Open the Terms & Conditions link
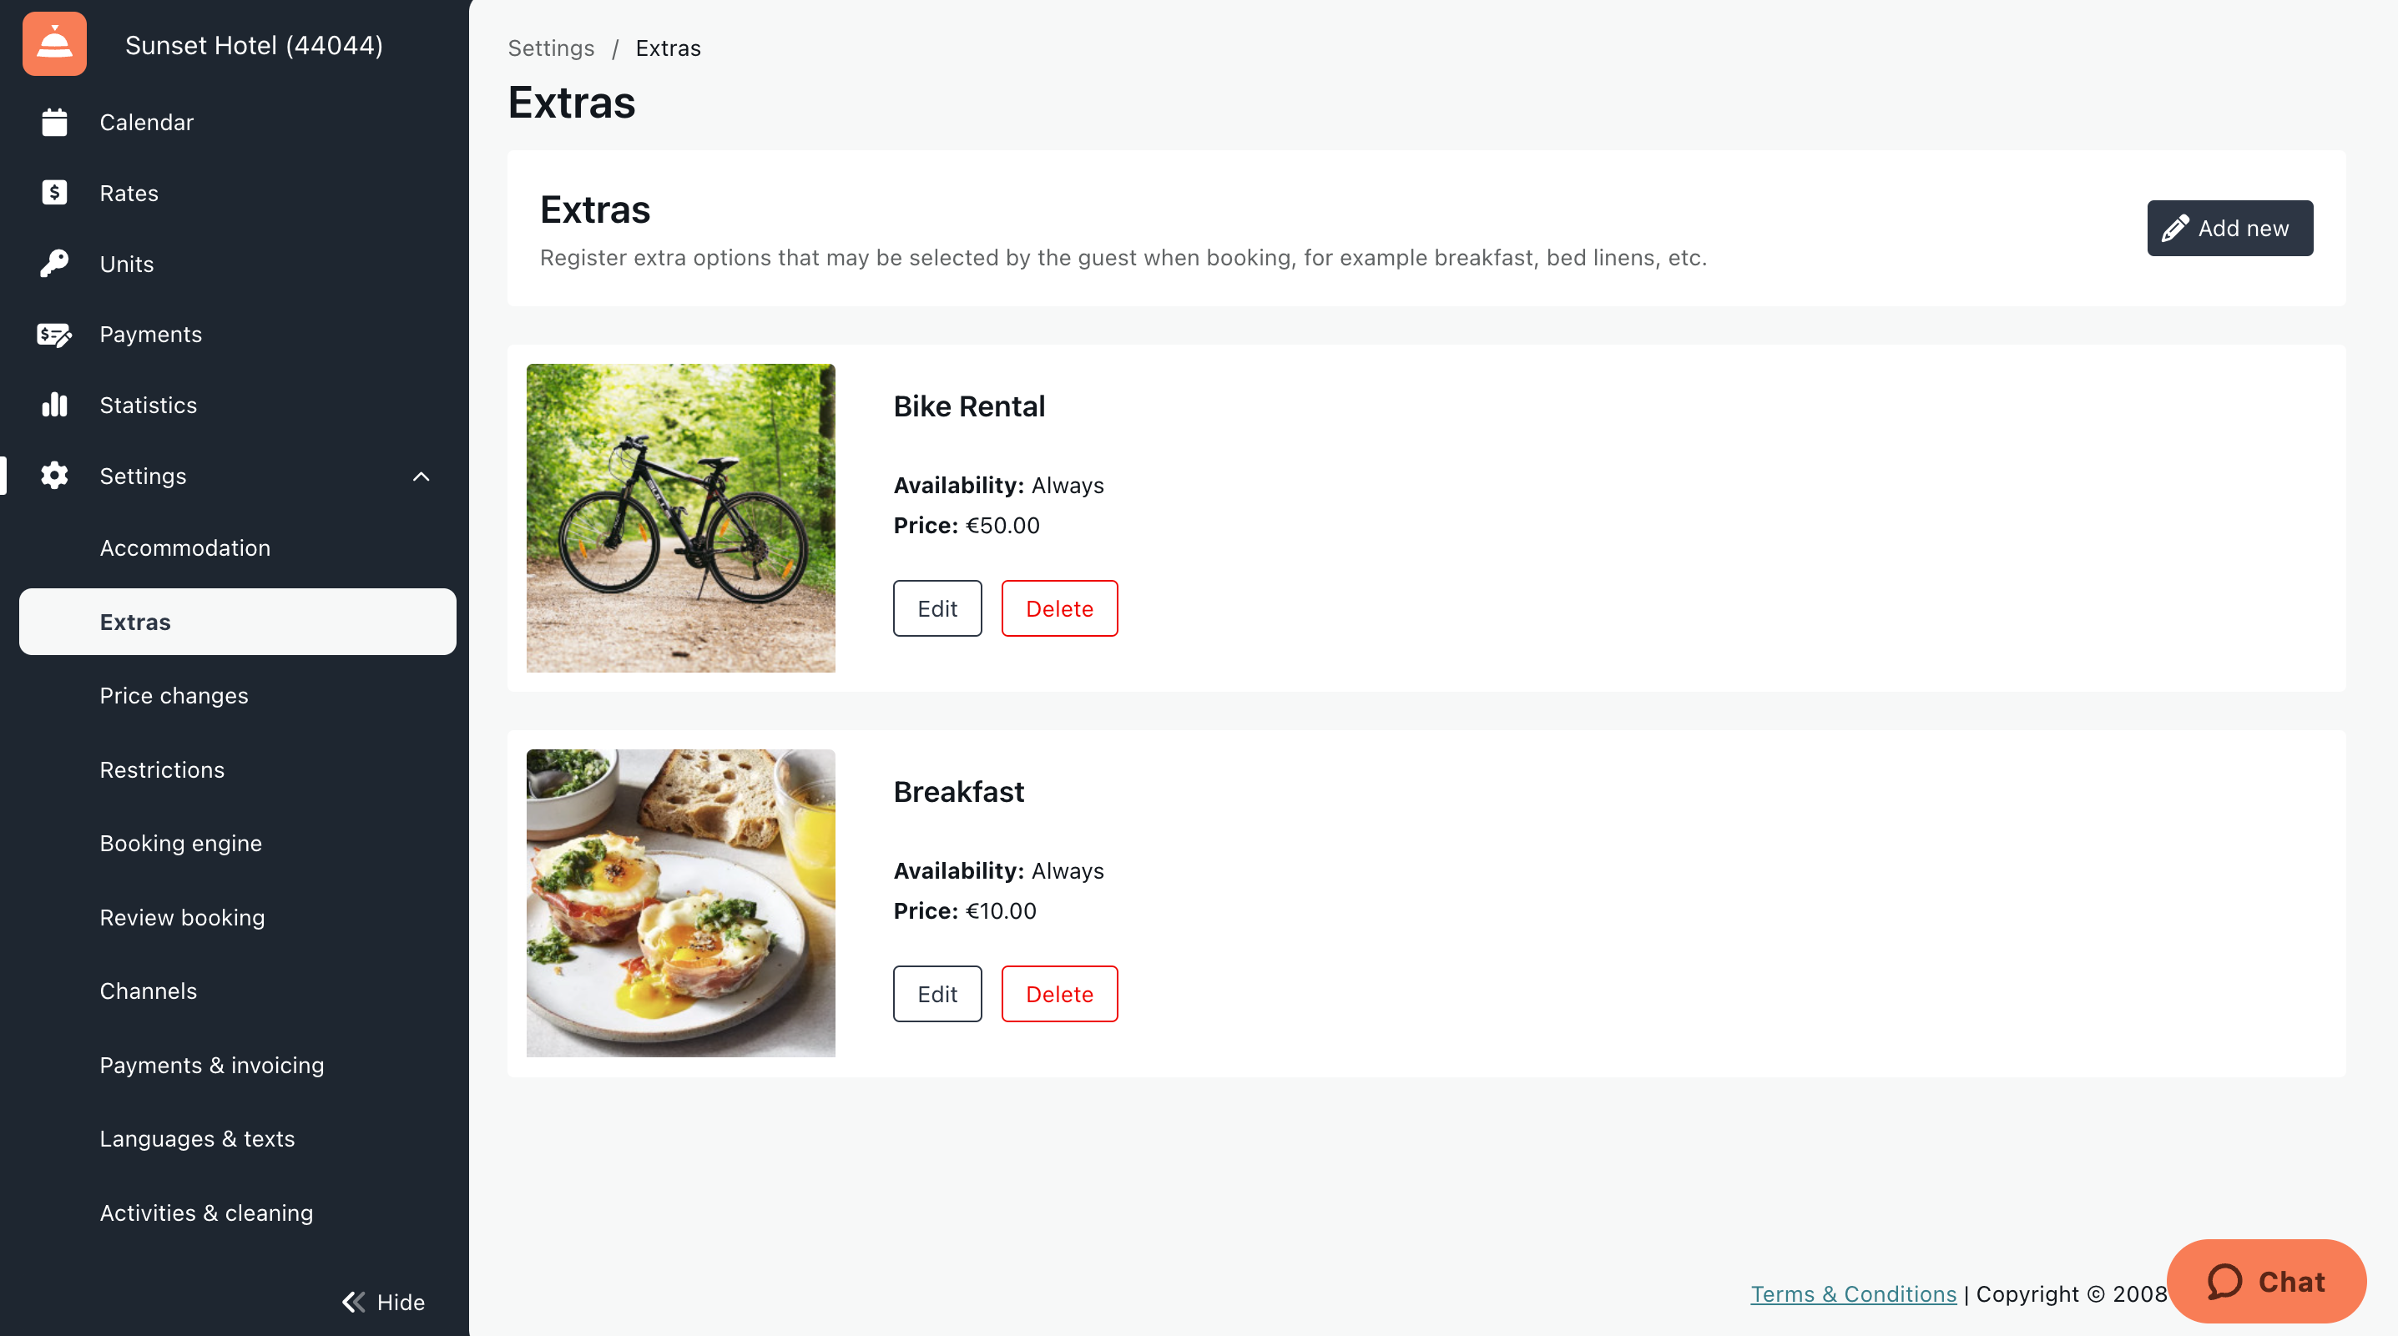2398x1336 pixels. point(1852,1294)
